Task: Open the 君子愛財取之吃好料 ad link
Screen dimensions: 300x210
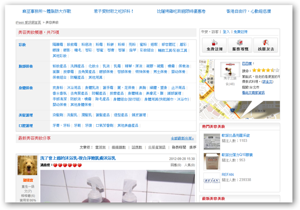Action: point(114,11)
